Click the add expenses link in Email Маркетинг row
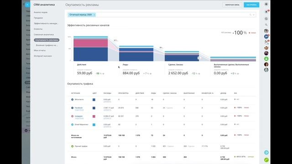 coord(107,127)
